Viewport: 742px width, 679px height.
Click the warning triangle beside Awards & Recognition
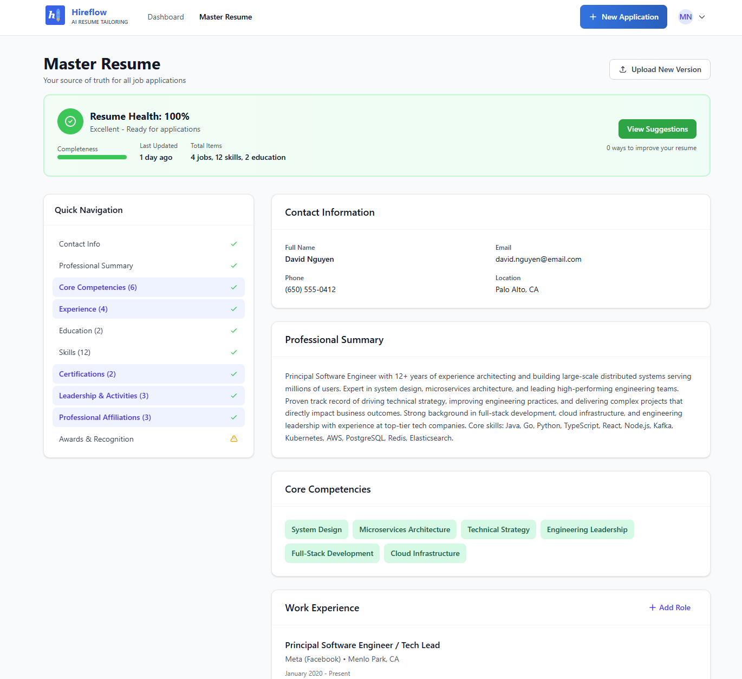pos(234,439)
